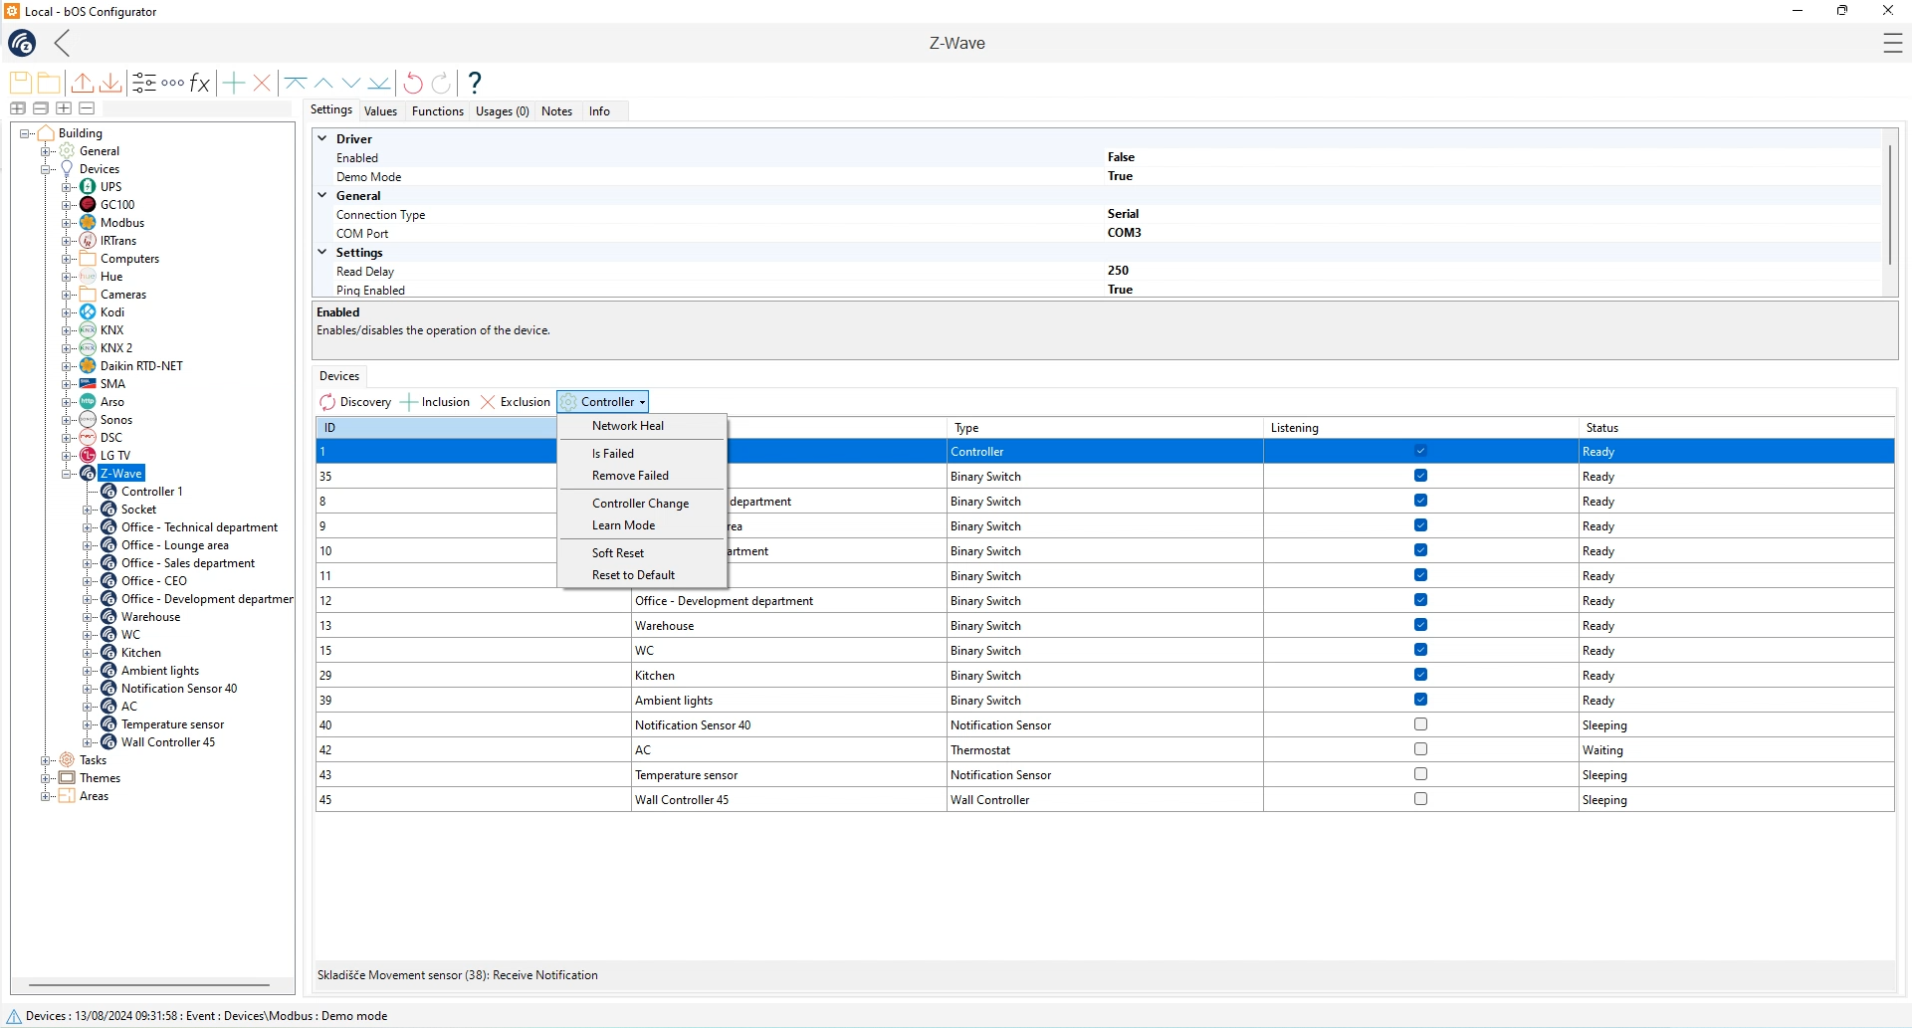Click the warning triangle in status bar
Screen dimensions: 1912x1028
click(x=14, y=1016)
